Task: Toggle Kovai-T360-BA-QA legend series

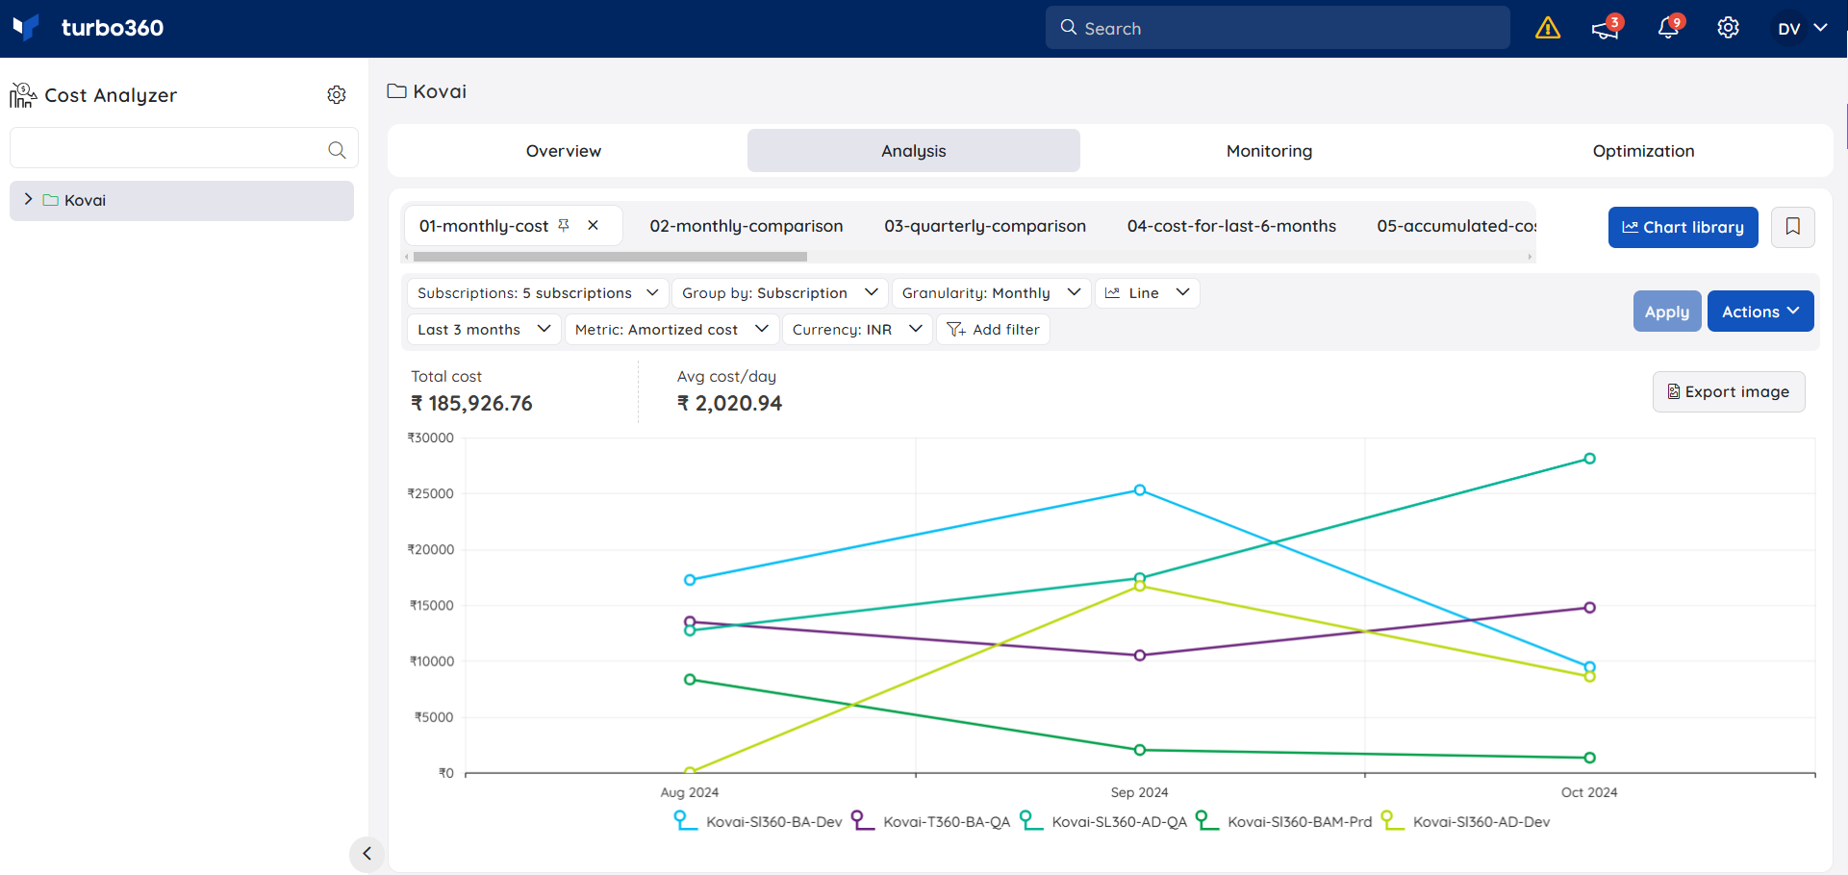Action: [931, 821]
